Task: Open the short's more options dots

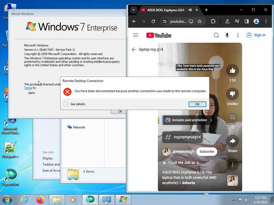Action: point(233,164)
